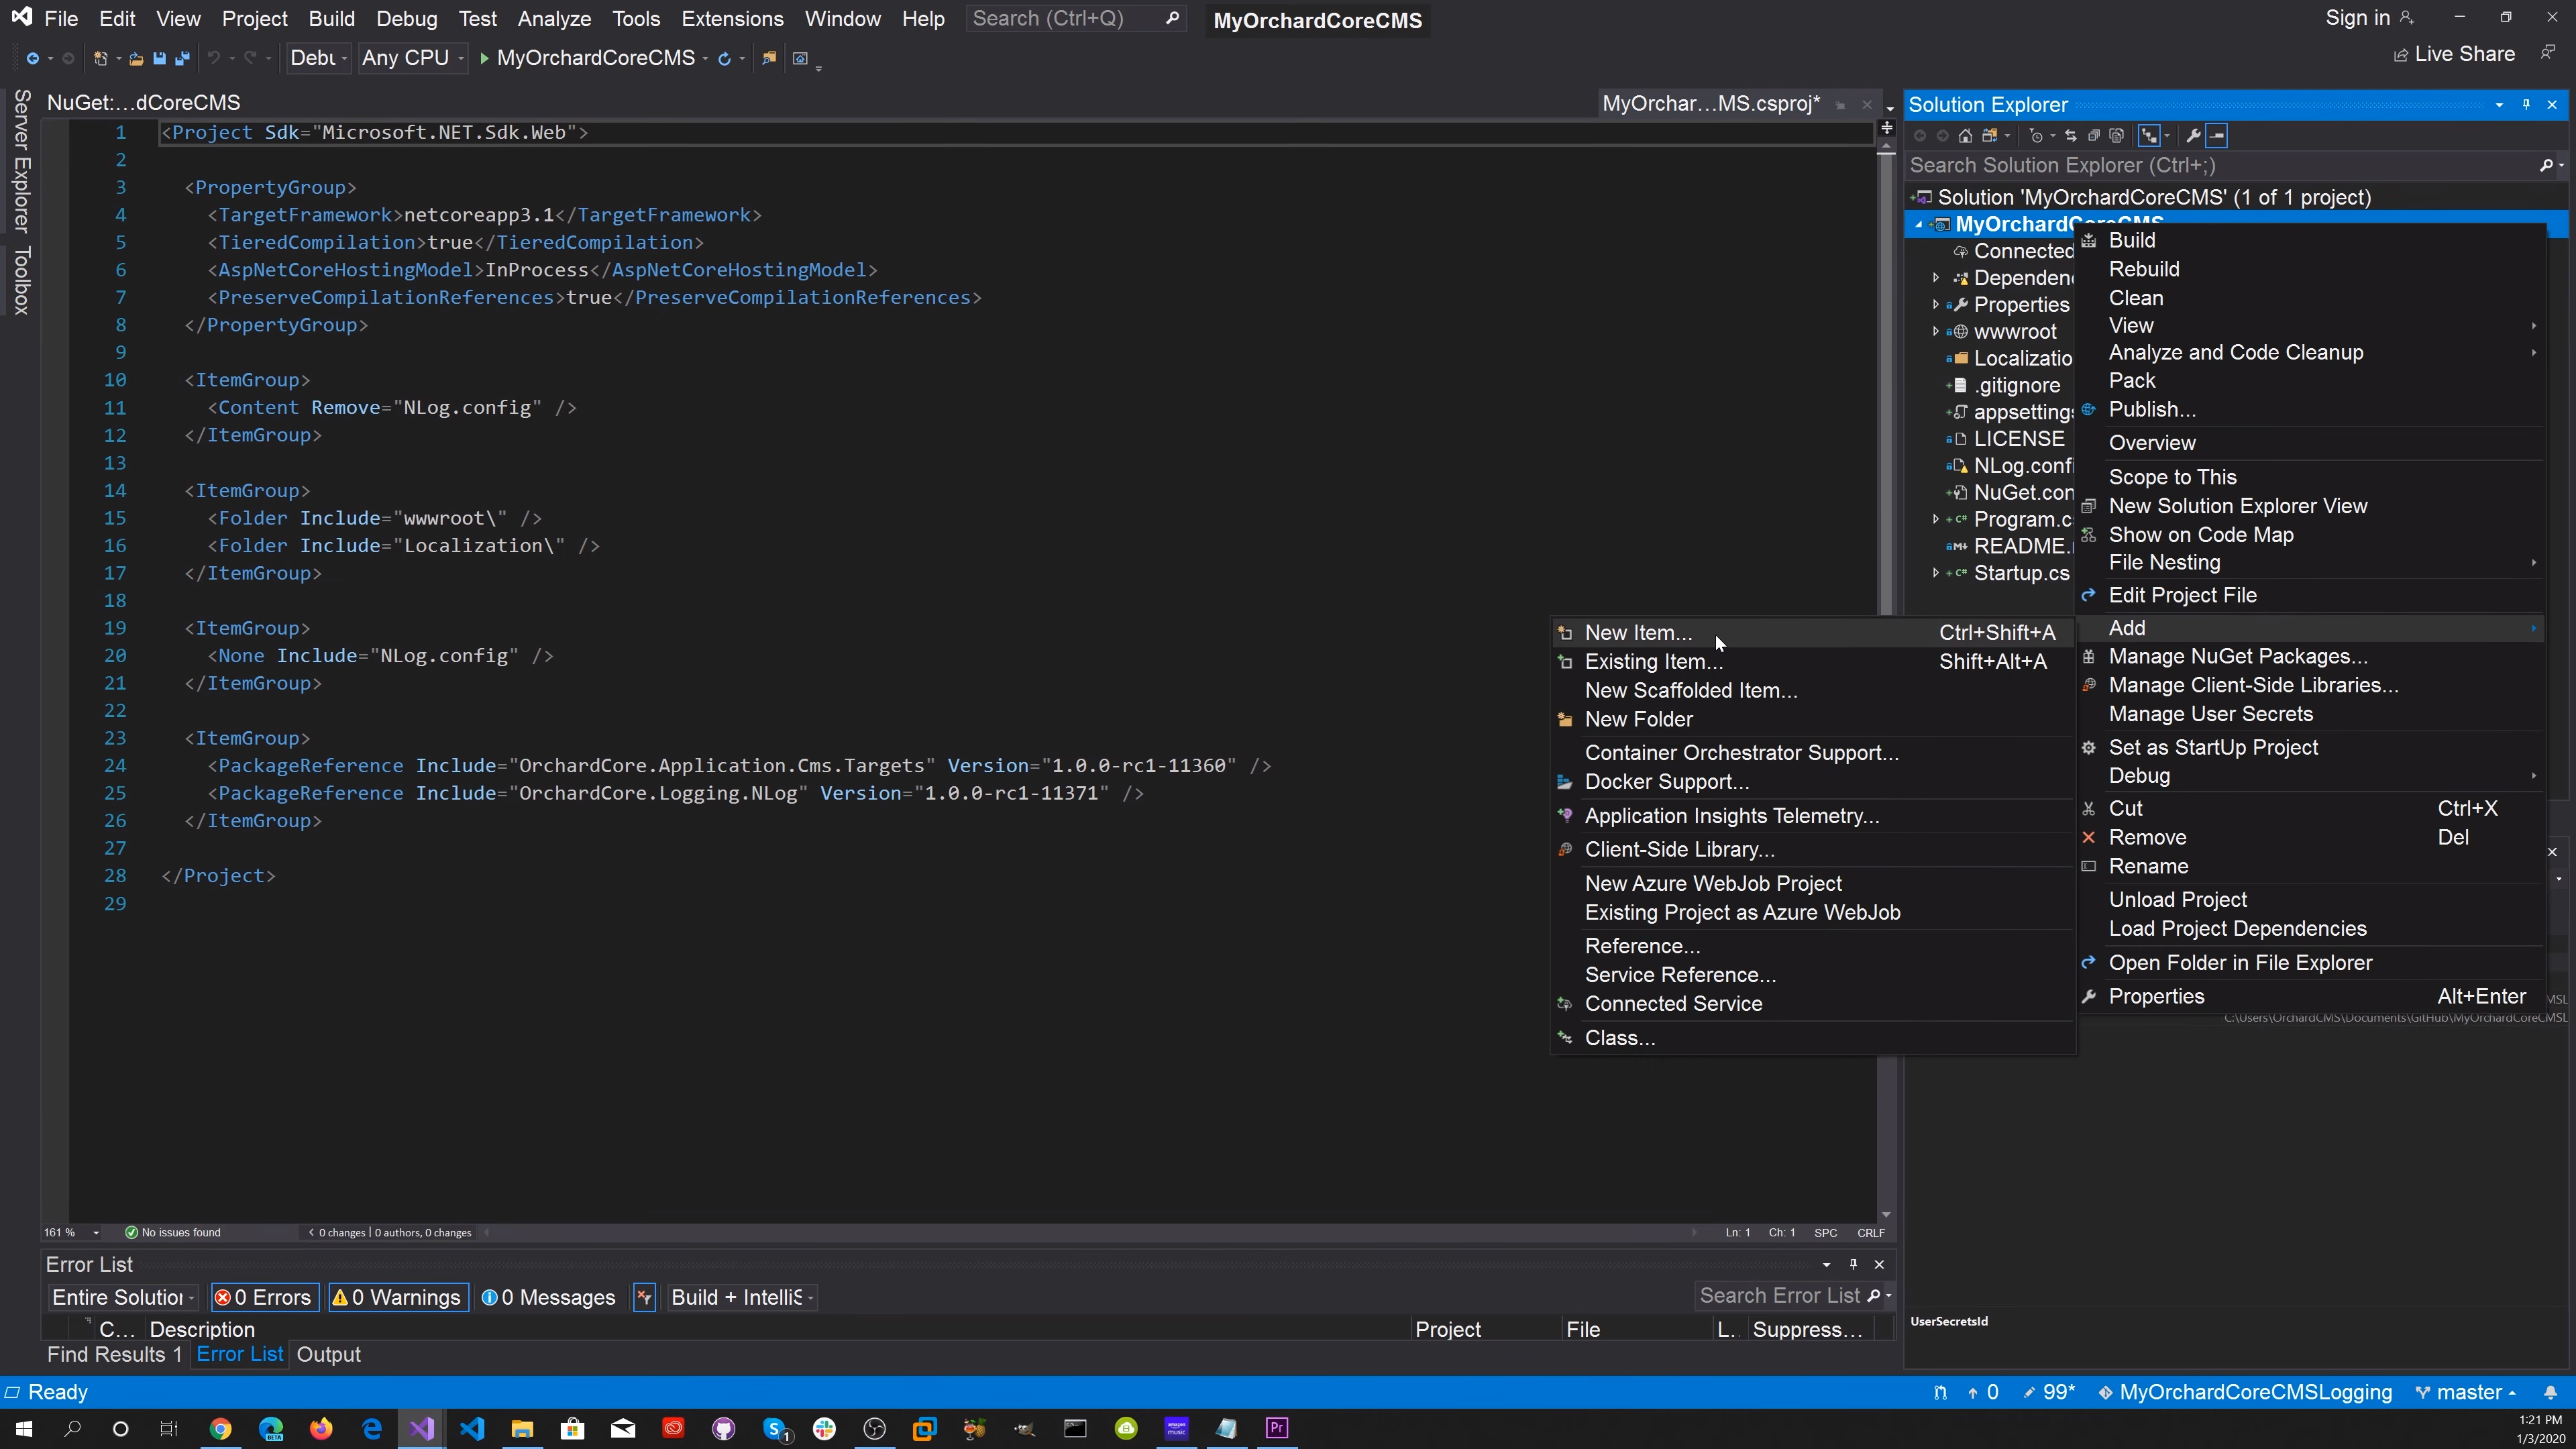Start debugging with the green play icon
2576x1449 pixels.
coord(484,59)
